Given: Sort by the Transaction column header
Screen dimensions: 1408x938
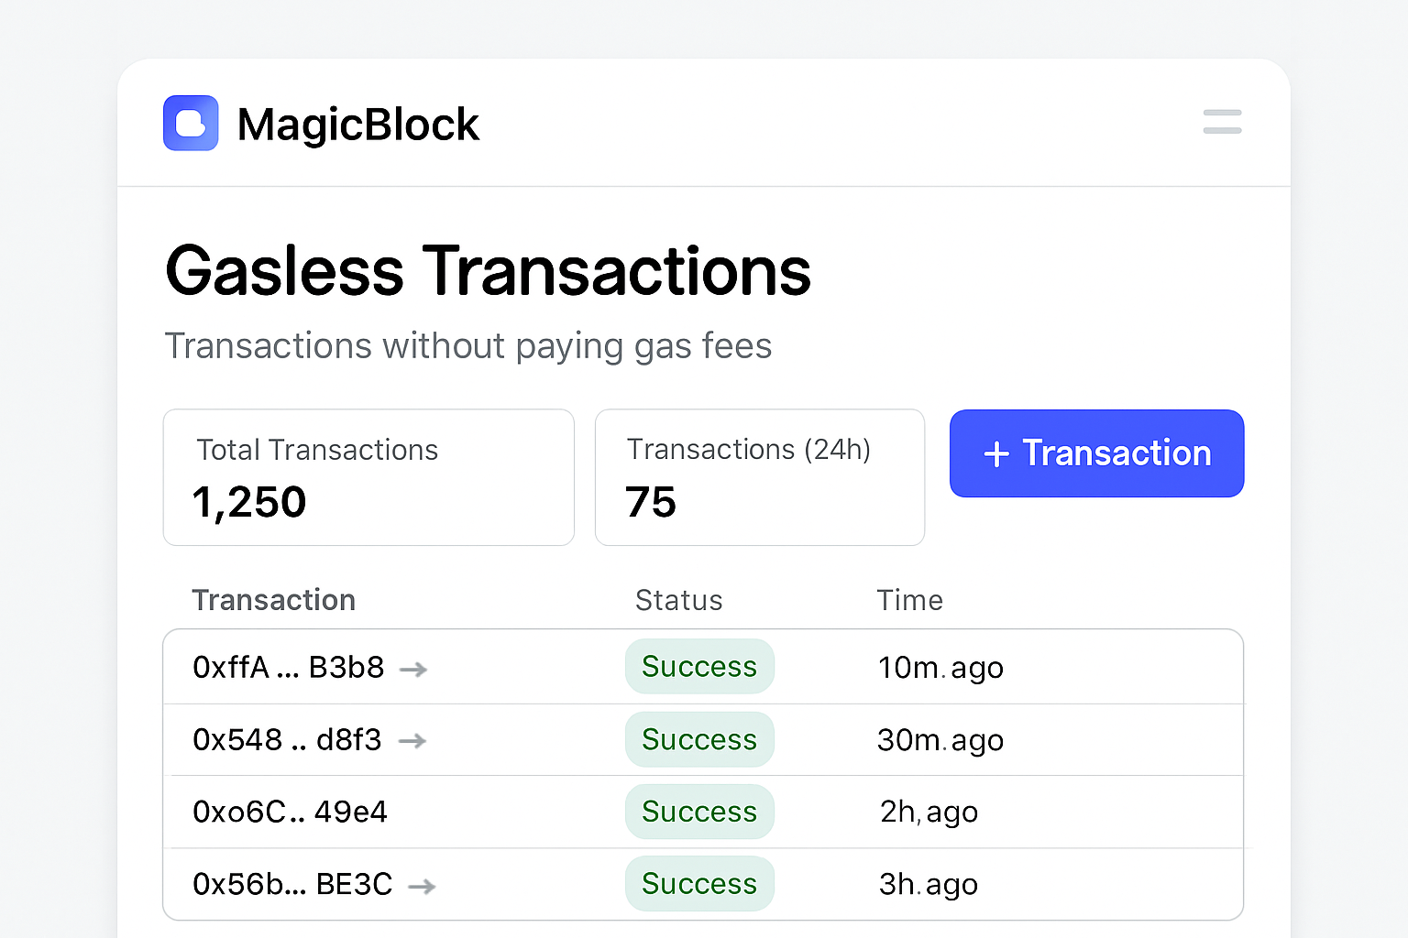Looking at the screenshot, I should click(x=273, y=600).
